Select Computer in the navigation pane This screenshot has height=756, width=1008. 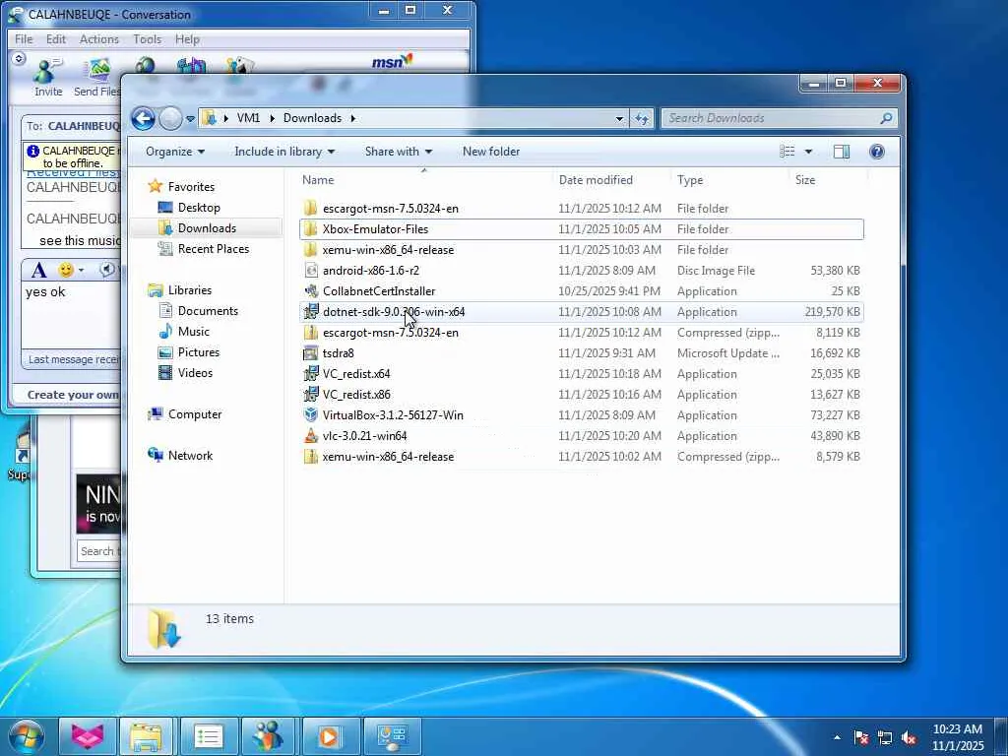(195, 414)
